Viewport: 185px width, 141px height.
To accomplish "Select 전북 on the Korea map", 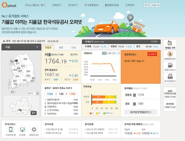I will click(17, 76).
